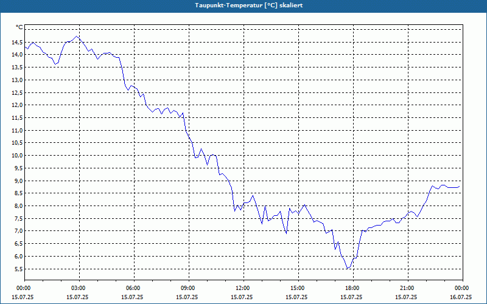Click the '8,0' y-axis label
Viewport: 487px width, 304px height.
(19, 206)
